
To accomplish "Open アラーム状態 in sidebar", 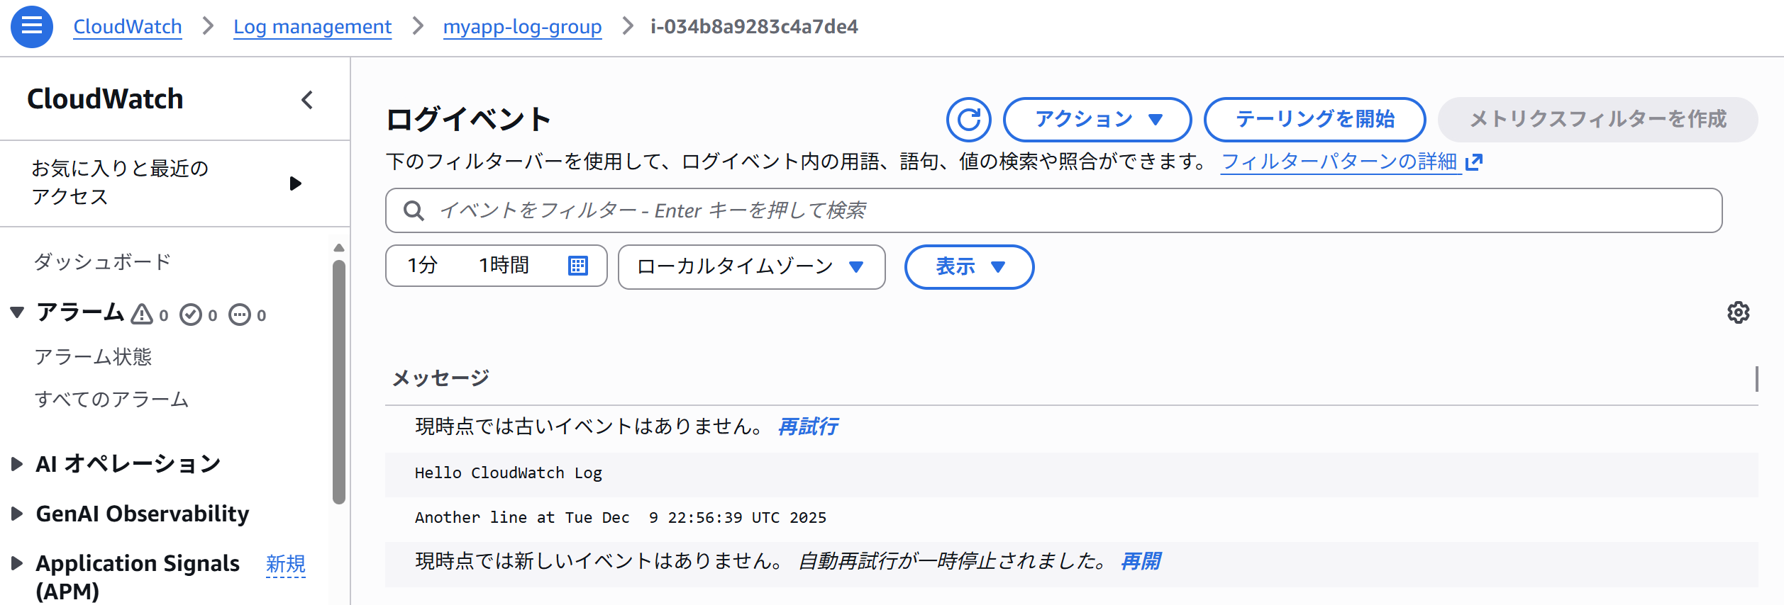I will point(93,356).
